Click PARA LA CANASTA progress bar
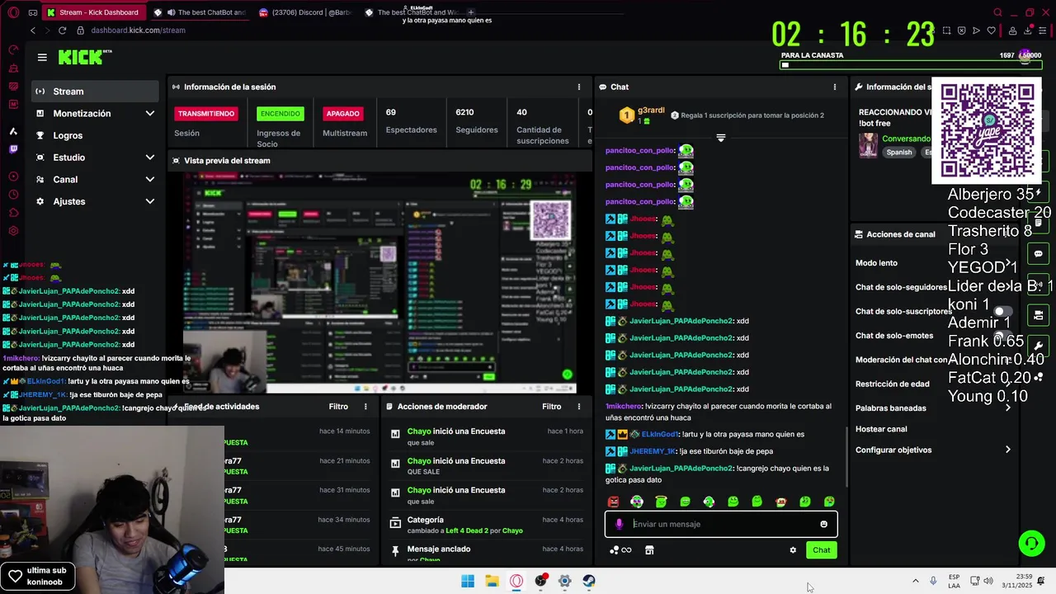This screenshot has width=1056, height=594. tap(911, 64)
